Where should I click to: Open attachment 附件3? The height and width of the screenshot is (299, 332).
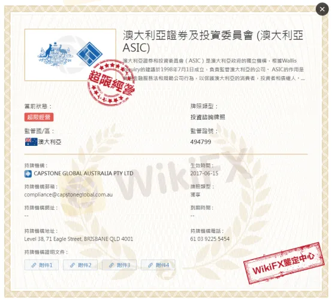click(119, 265)
